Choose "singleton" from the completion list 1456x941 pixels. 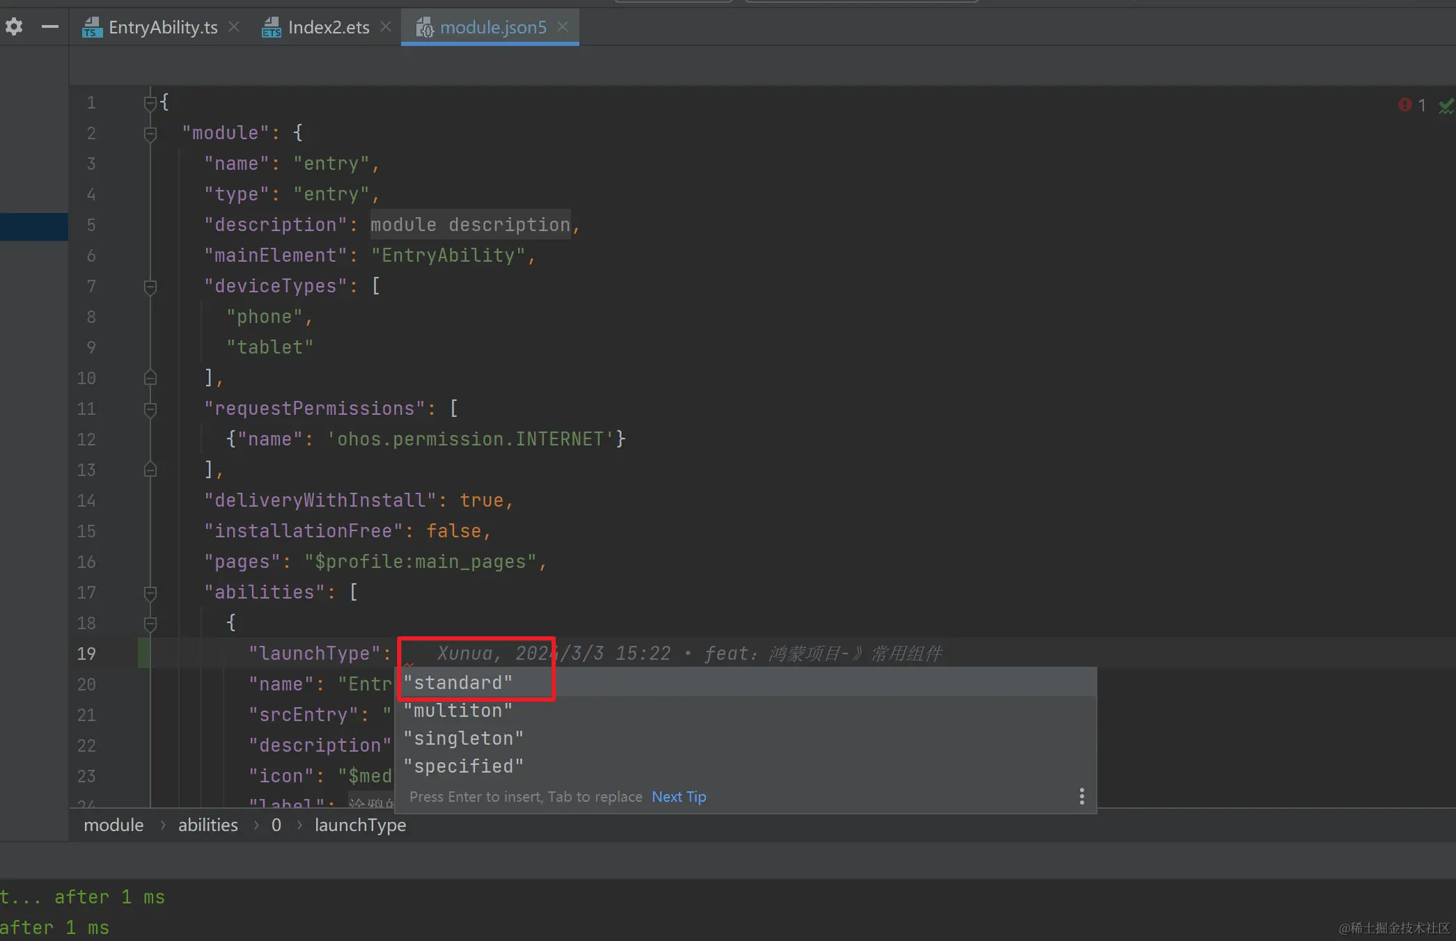coord(746,738)
